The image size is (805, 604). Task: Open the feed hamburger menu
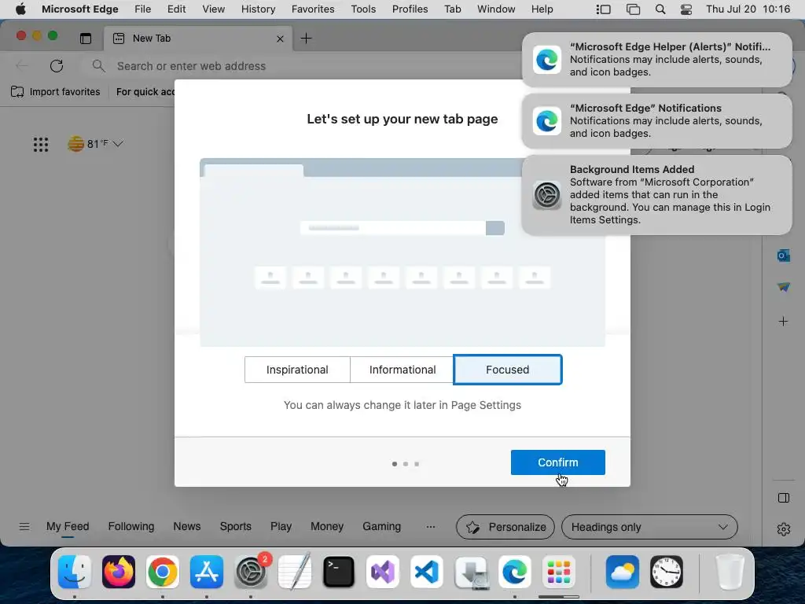coord(24,526)
